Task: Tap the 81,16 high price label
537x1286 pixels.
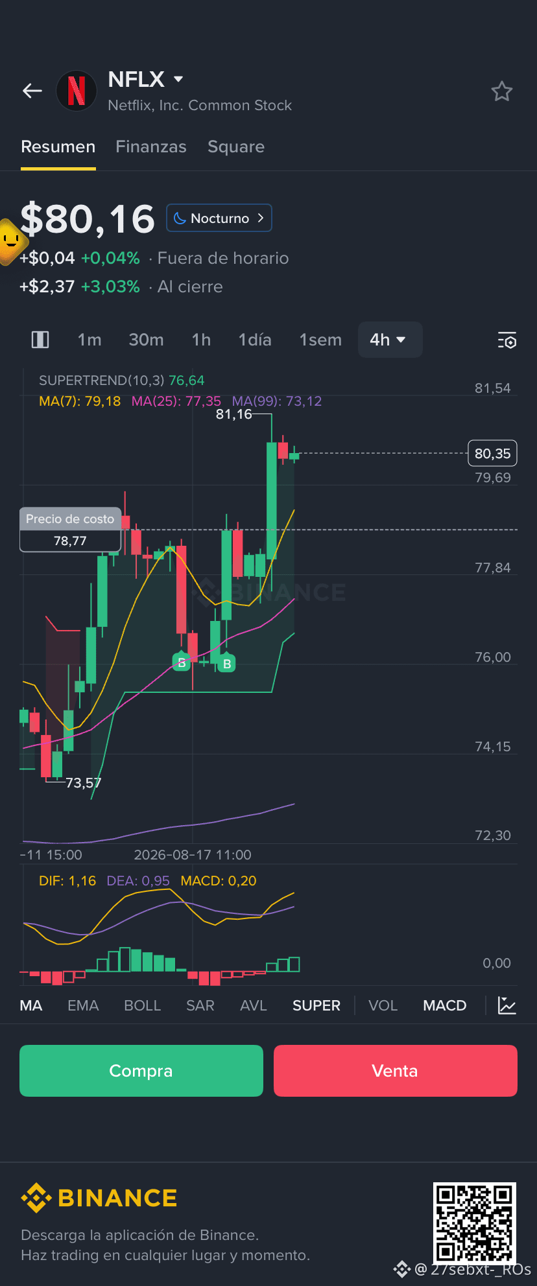Action: (233, 414)
